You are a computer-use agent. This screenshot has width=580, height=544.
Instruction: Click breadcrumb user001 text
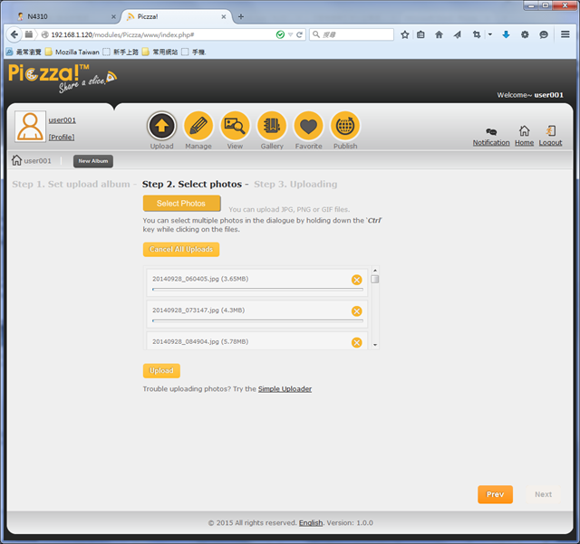(x=38, y=161)
